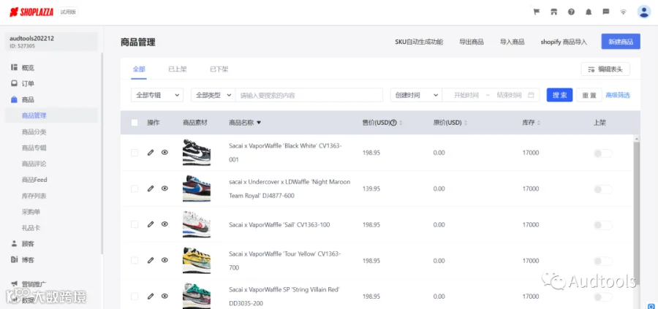Edit the 'String Villain Red' product pencil icon
Viewport: 658px width, 309px height.
[x=151, y=297]
